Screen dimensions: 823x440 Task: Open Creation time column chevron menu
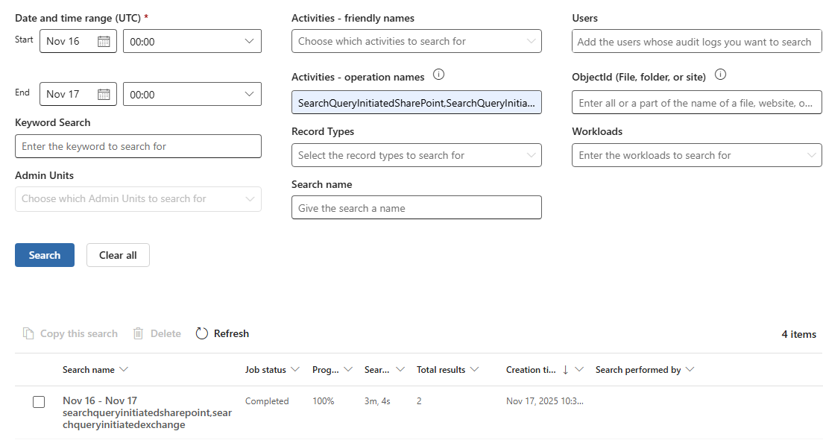(x=579, y=370)
